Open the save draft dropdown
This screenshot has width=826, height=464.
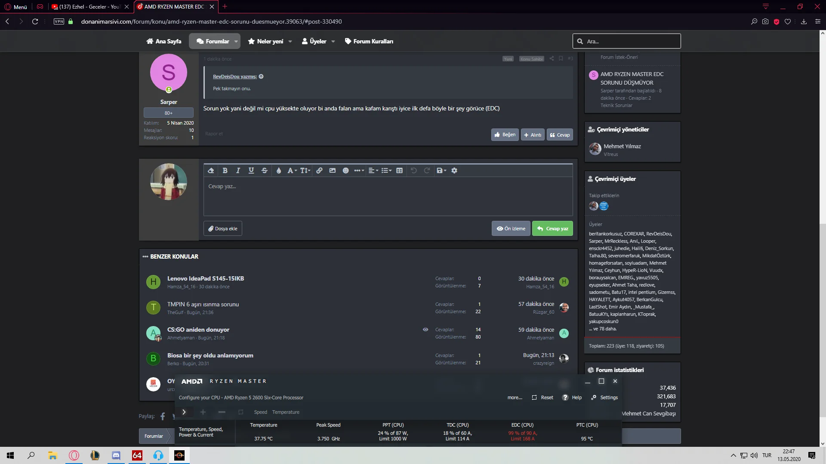click(441, 171)
